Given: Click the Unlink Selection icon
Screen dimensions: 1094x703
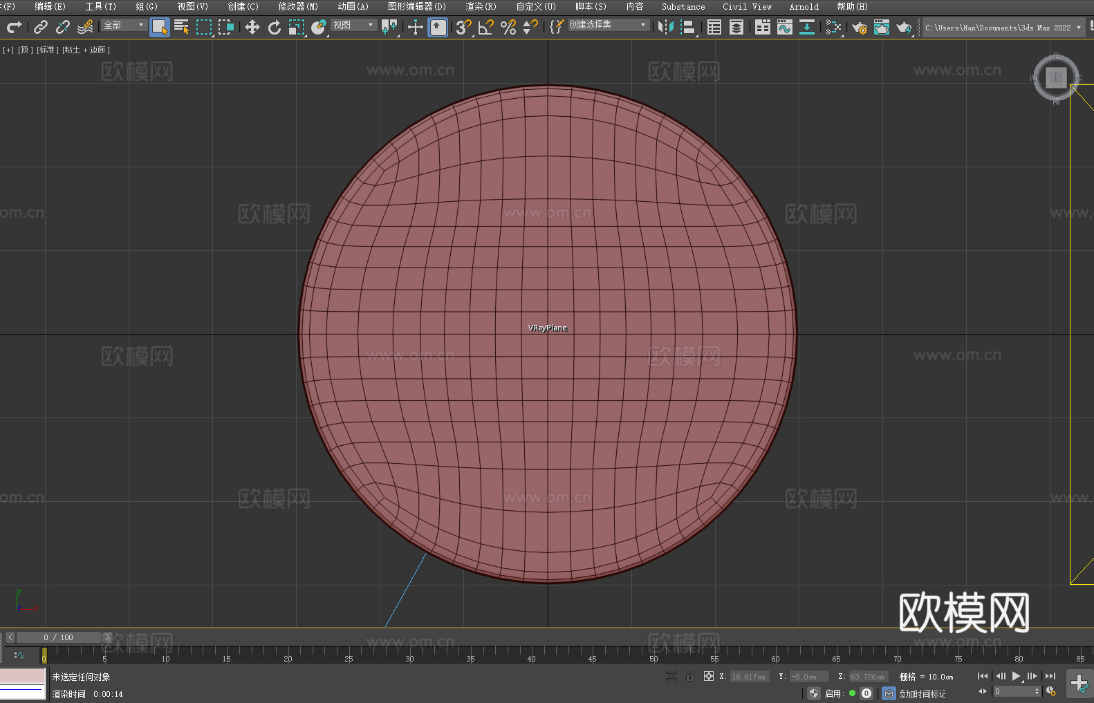Looking at the screenshot, I should pyautogui.click(x=63, y=27).
